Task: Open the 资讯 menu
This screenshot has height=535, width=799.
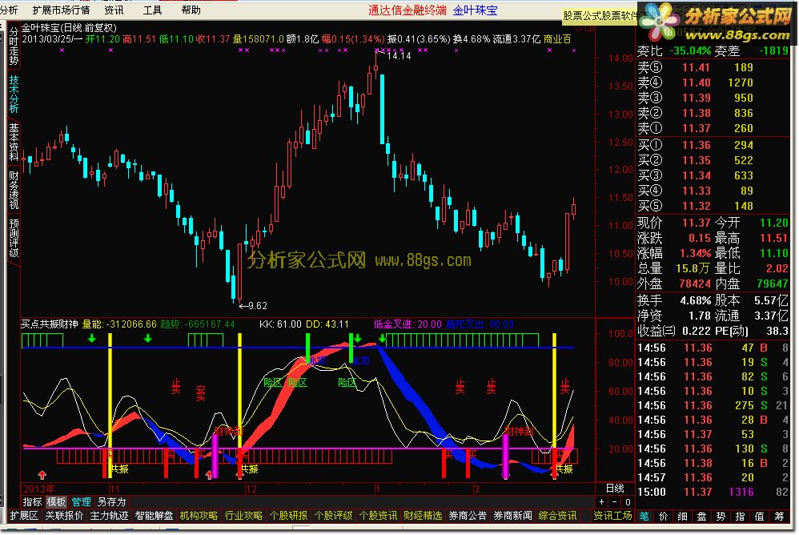Action: pyautogui.click(x=114, y=10)
